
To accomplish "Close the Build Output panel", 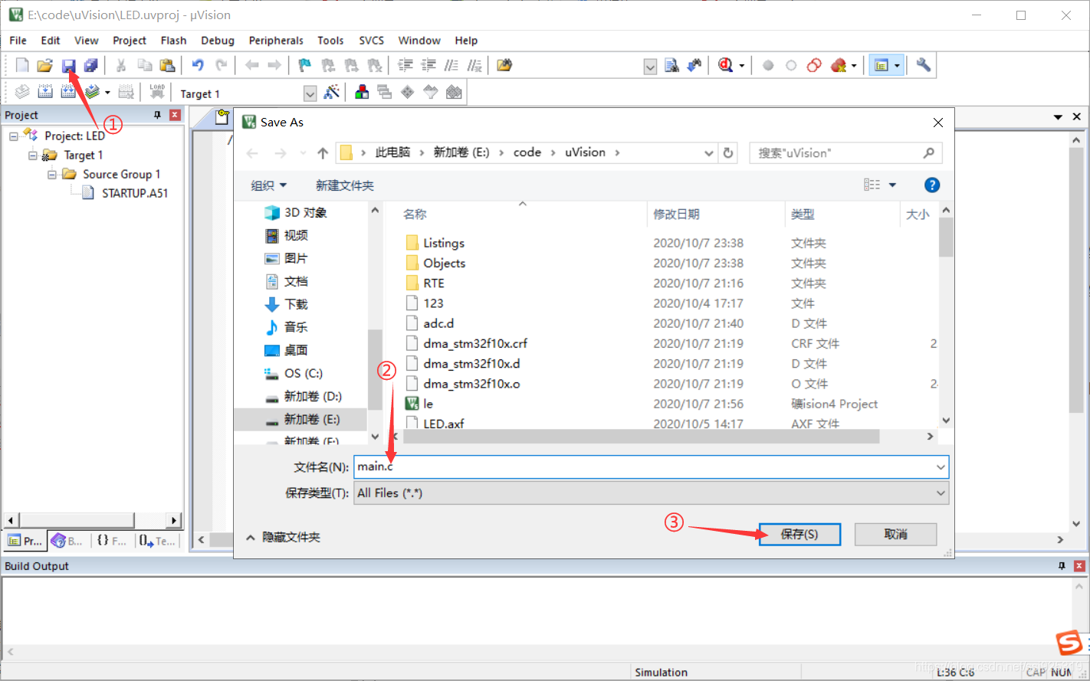I will [1079, 566].
